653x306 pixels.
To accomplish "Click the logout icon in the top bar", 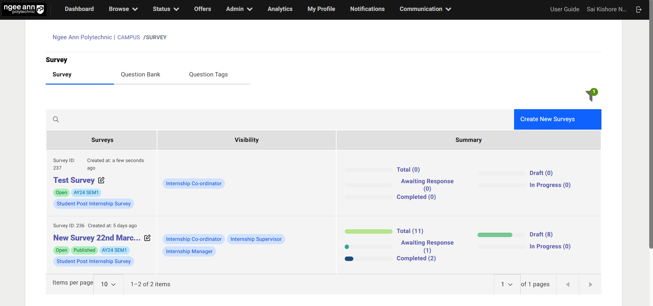I will pyautogui.click(x=639, y=10).
